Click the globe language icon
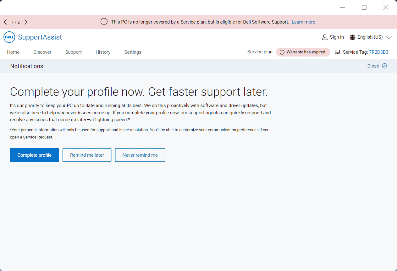397x271 pixels. [352, 37]
